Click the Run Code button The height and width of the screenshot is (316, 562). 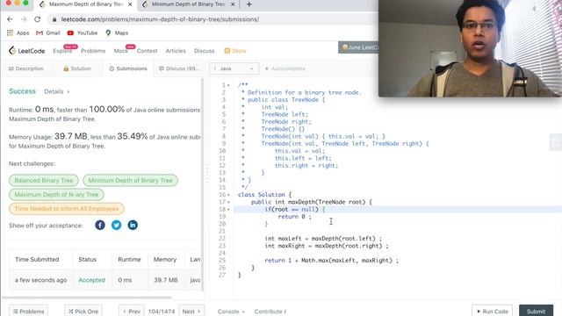492,311
